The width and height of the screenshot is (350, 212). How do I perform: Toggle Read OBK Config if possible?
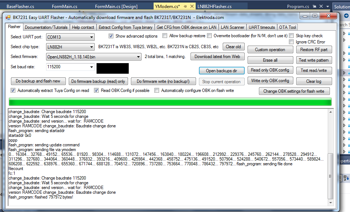(x=96, y=90)
